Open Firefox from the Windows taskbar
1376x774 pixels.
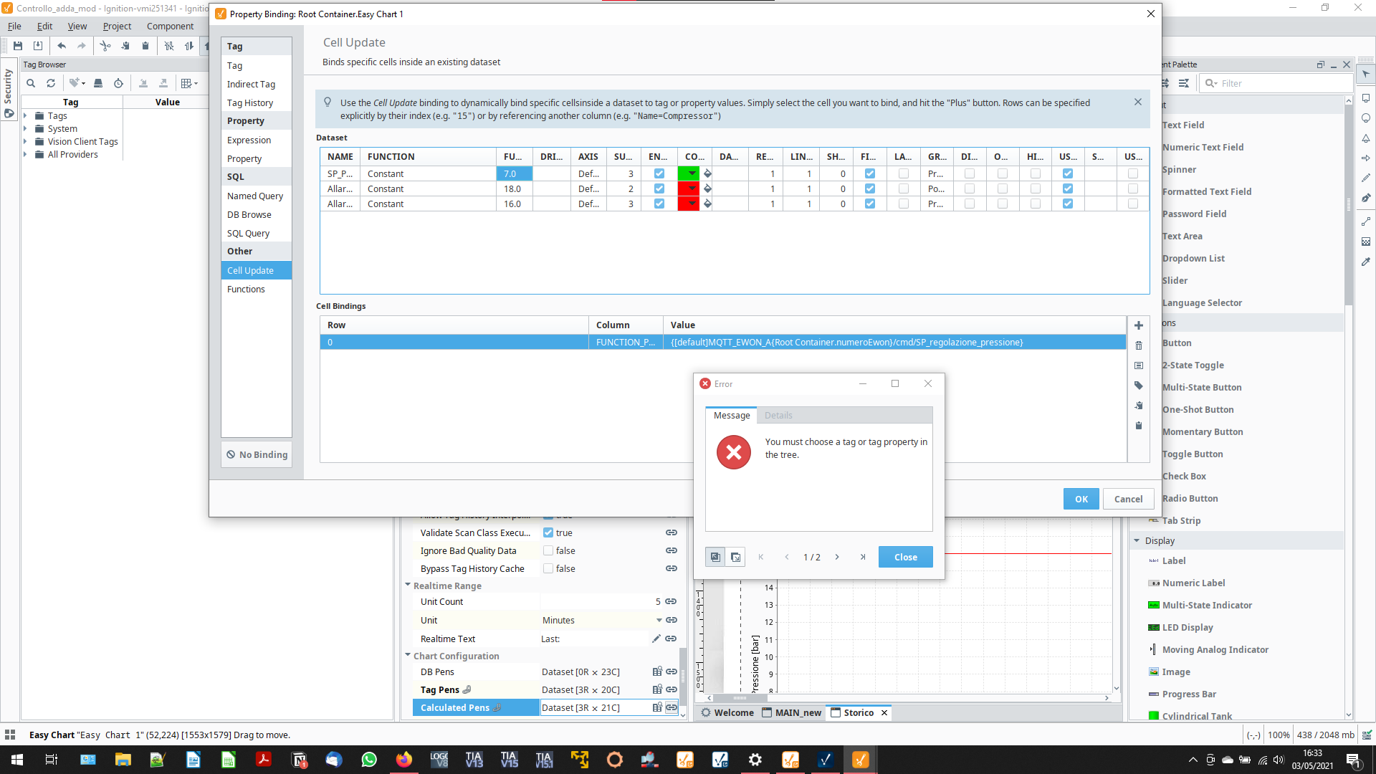[404, 760]
